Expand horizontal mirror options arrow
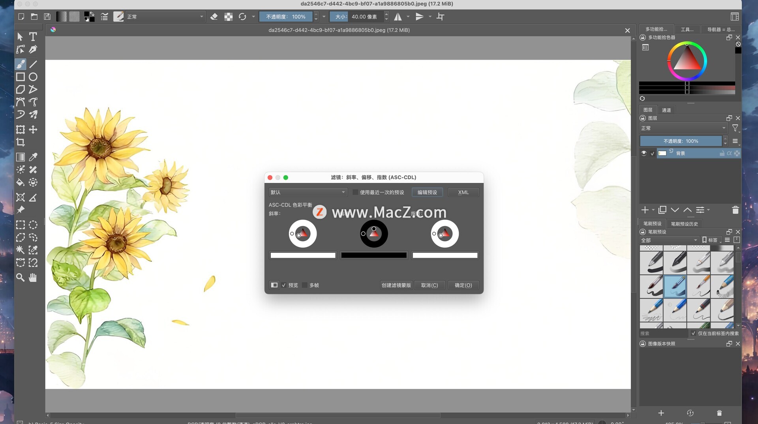The image size is (758, 424). [408, 17]
